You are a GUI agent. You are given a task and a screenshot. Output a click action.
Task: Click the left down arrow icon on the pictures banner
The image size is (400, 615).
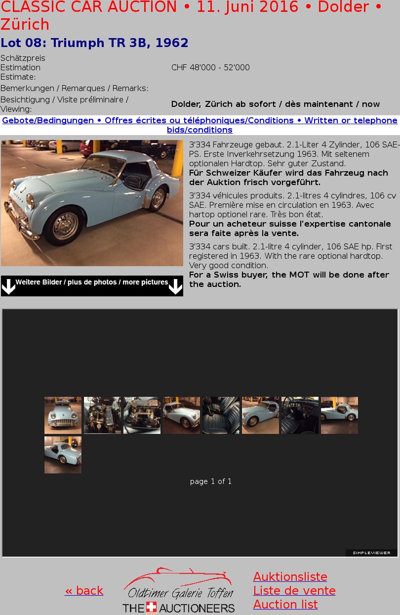point(8,286)
